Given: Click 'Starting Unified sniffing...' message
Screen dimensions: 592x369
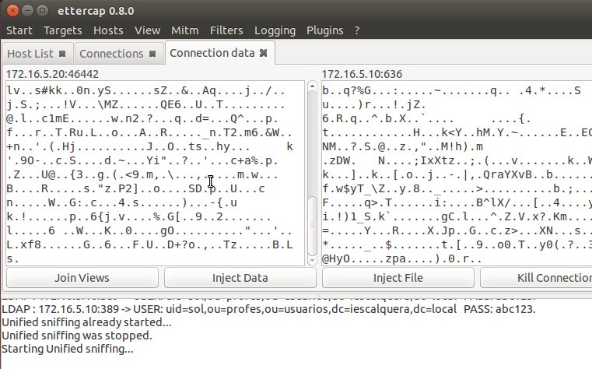Looking at the screenshot, I should tap(68, 349).
